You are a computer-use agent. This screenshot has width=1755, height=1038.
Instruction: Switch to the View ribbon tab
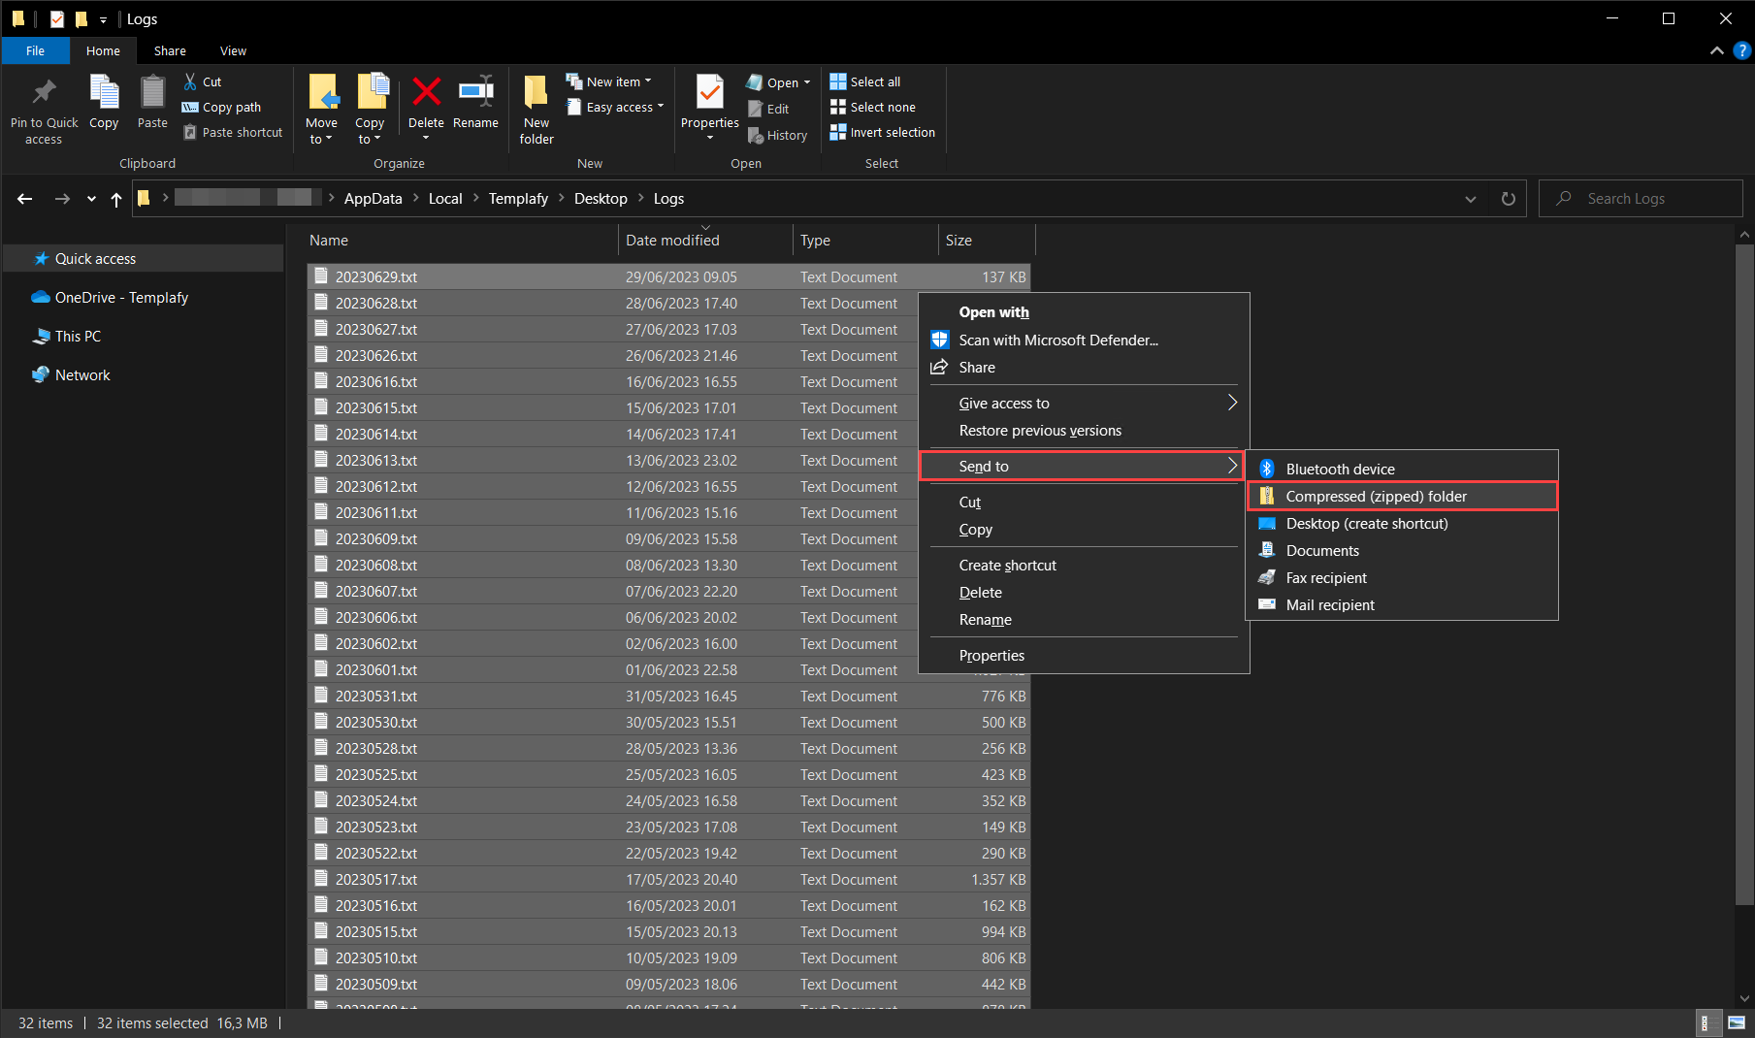233,50
